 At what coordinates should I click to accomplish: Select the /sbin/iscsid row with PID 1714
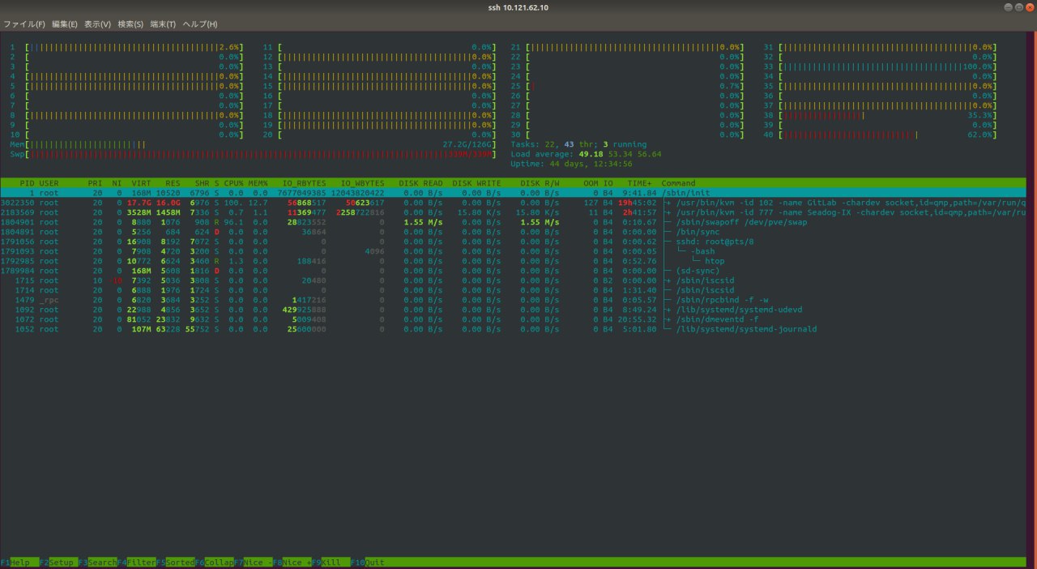(513, 290)
